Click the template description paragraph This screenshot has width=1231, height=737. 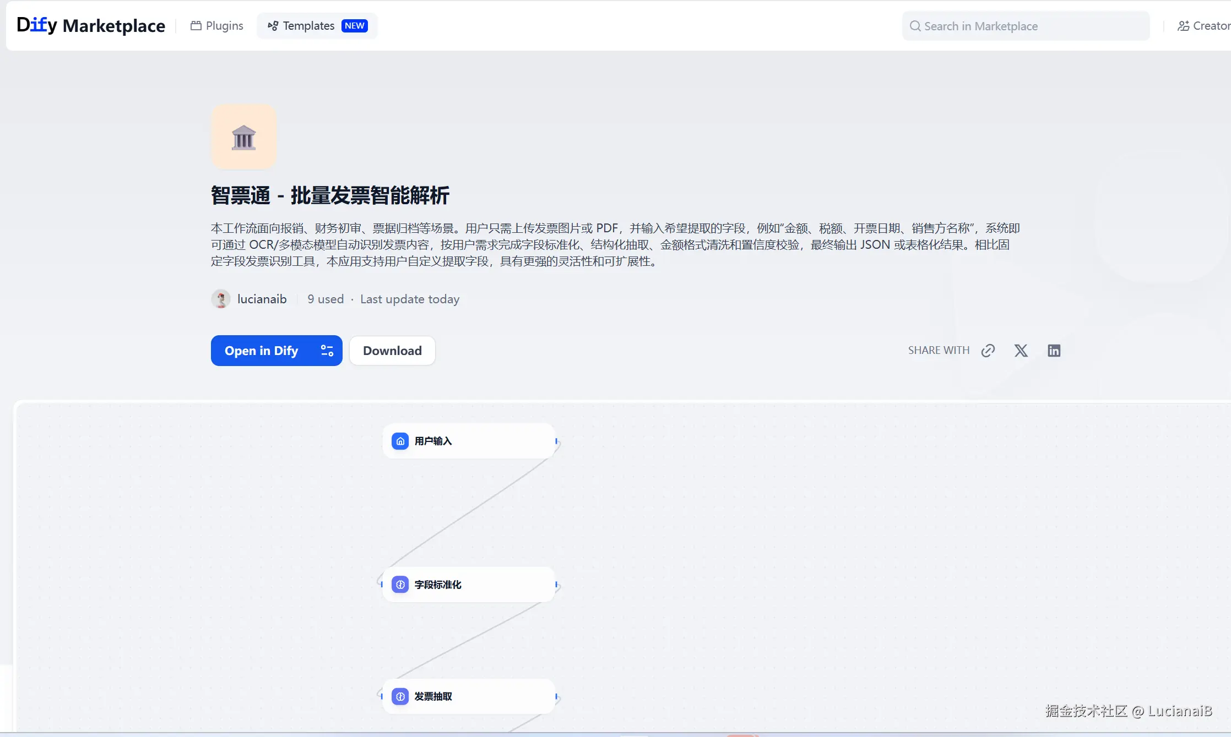tap(615, 244)
